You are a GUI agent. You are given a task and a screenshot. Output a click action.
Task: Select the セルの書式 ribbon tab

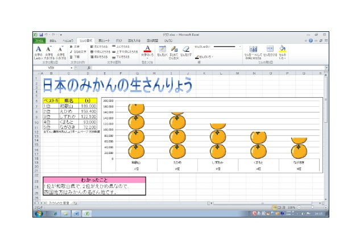point(86,41)
